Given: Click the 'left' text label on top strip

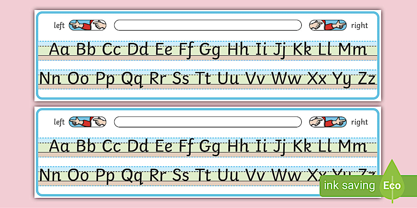Looking at the screenshot, I should tap(59, 25).
